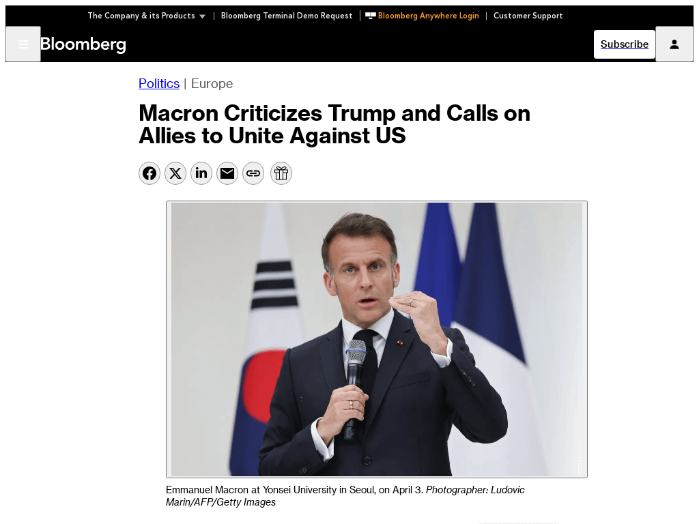Expand The Company & its Products dropdown
The image size is (699, 524).
pyautogui.click(x=146, y=16)
